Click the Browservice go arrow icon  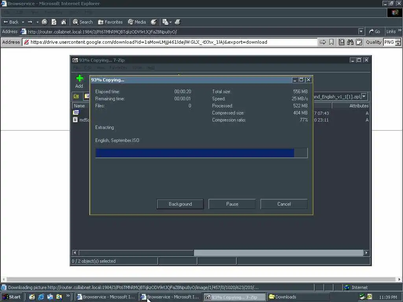(x=323, y=42)
